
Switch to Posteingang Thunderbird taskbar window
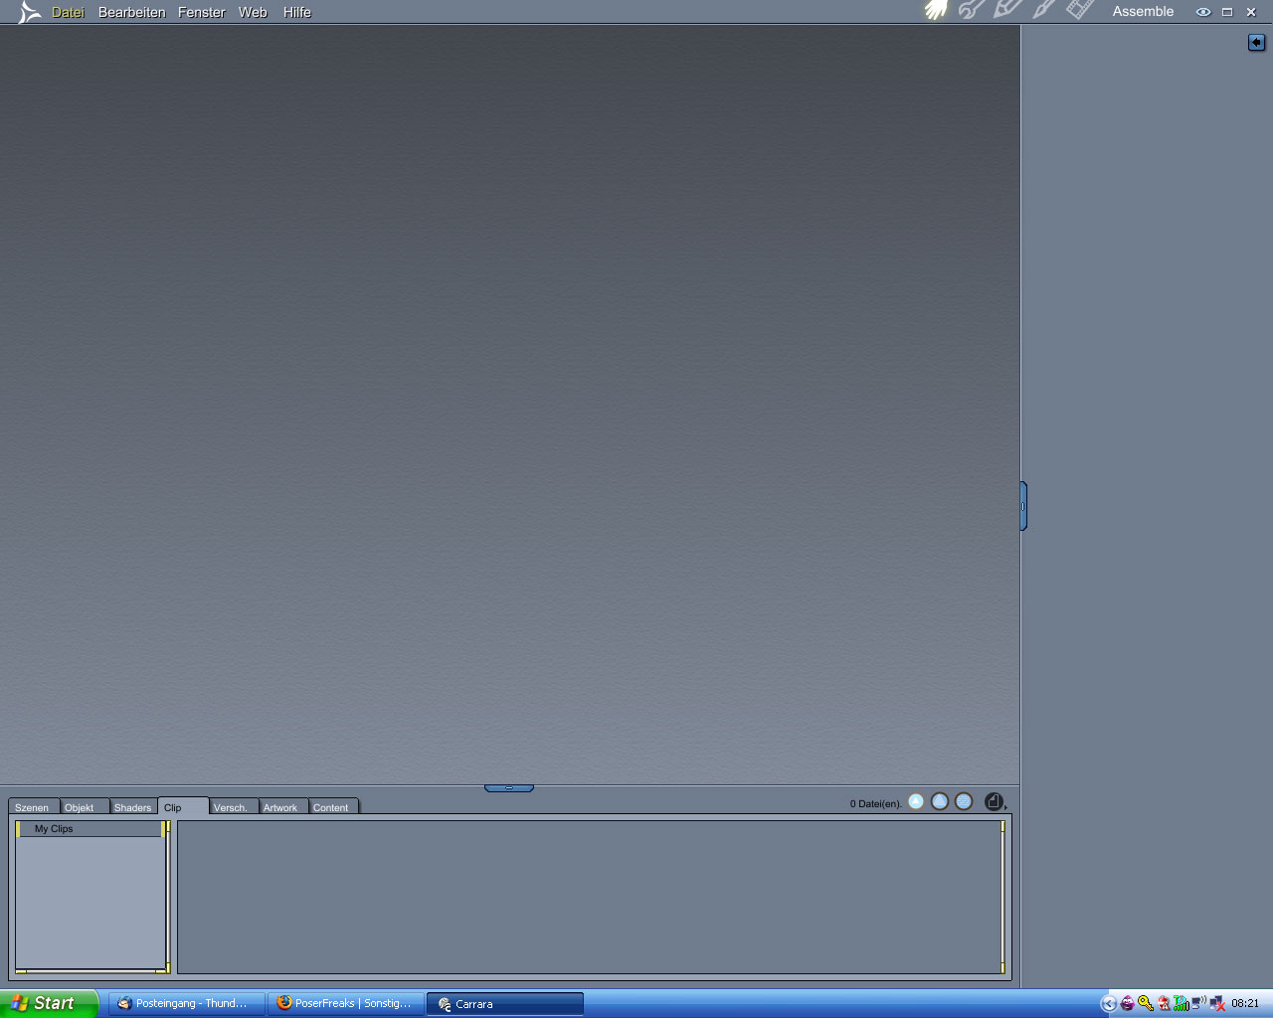186,1004
